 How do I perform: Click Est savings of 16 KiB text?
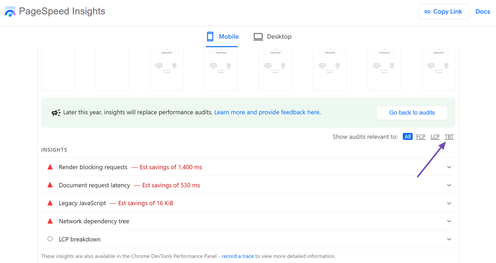point(146,203)
